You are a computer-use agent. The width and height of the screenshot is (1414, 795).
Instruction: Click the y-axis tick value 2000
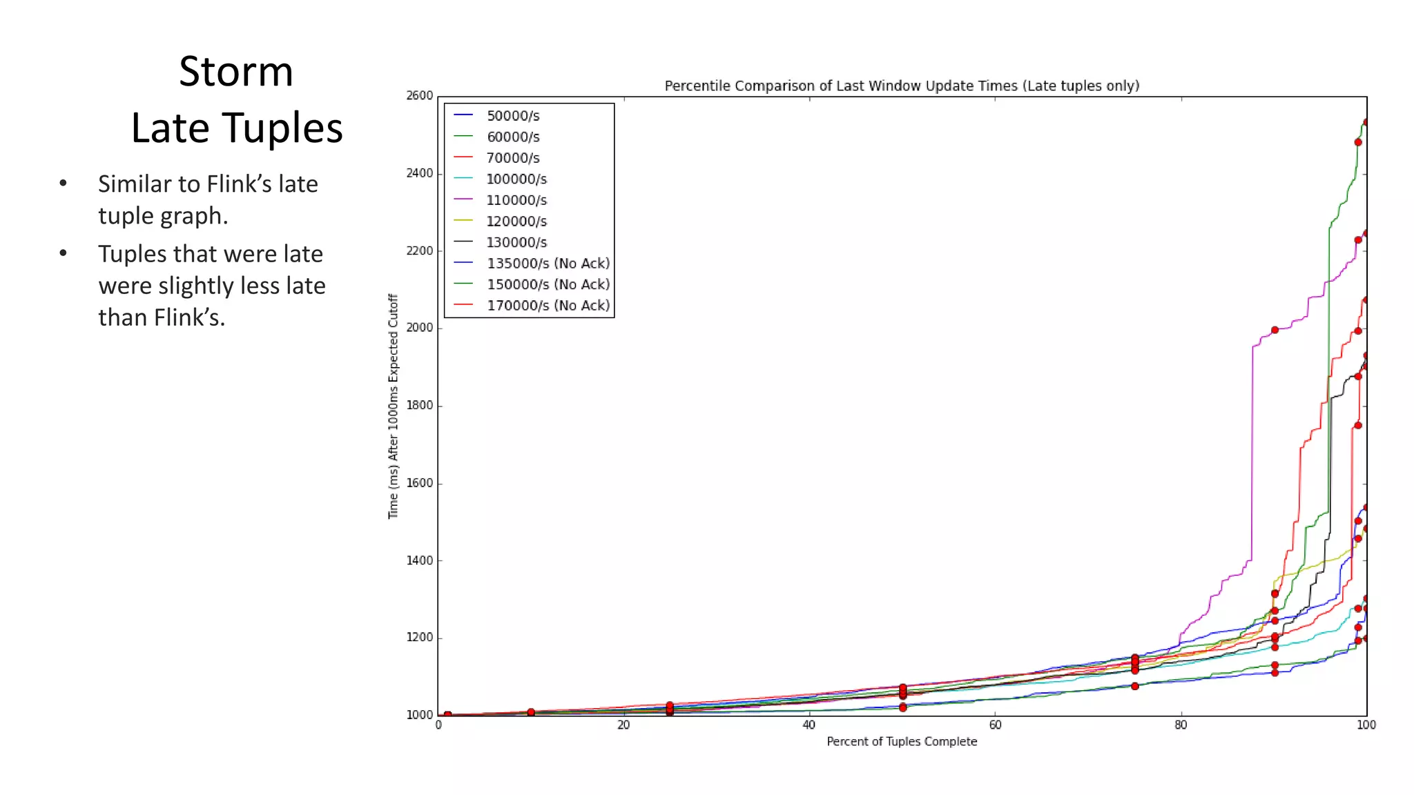(420, 328)
